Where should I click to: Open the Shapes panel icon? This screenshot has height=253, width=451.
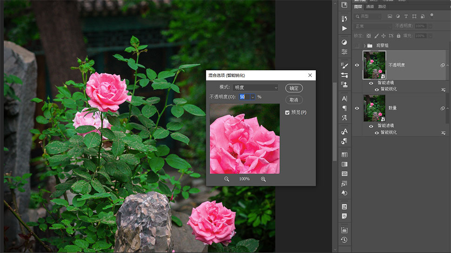tap(344, 193)
